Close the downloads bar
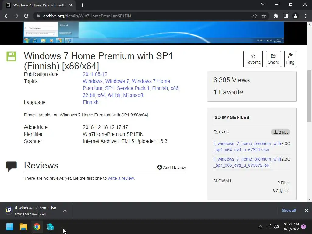This screenshot has height=234, width=312. coord(307,211)
